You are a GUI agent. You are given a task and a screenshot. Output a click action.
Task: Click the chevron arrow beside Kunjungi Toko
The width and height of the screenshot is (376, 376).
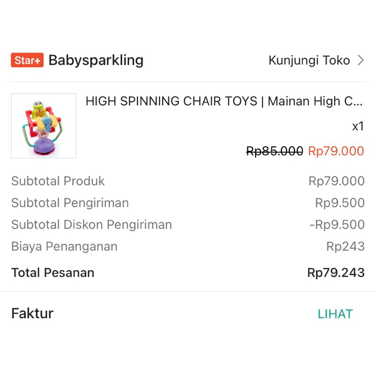point(360,61)
